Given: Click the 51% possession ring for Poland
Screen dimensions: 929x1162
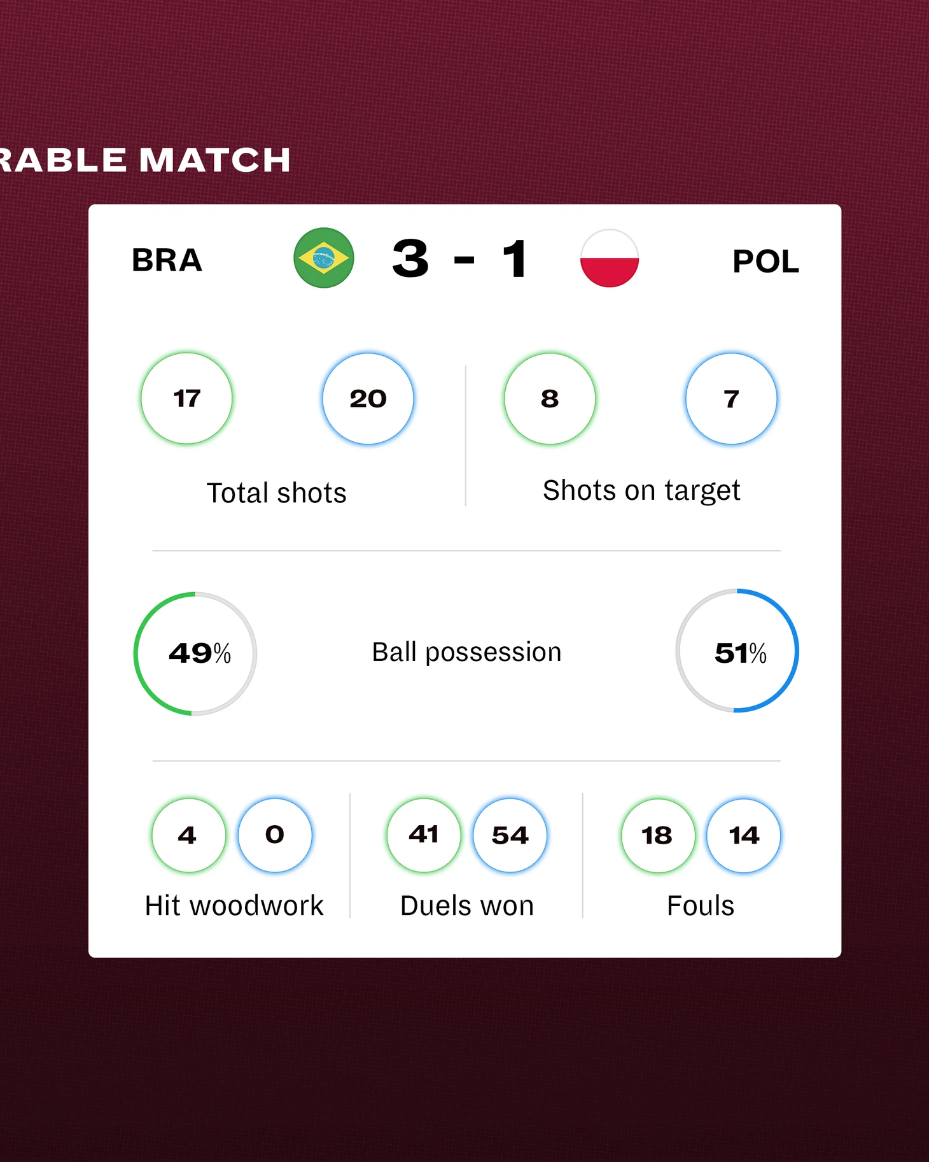Looking at the screenshot, I should tap(737, 651).
